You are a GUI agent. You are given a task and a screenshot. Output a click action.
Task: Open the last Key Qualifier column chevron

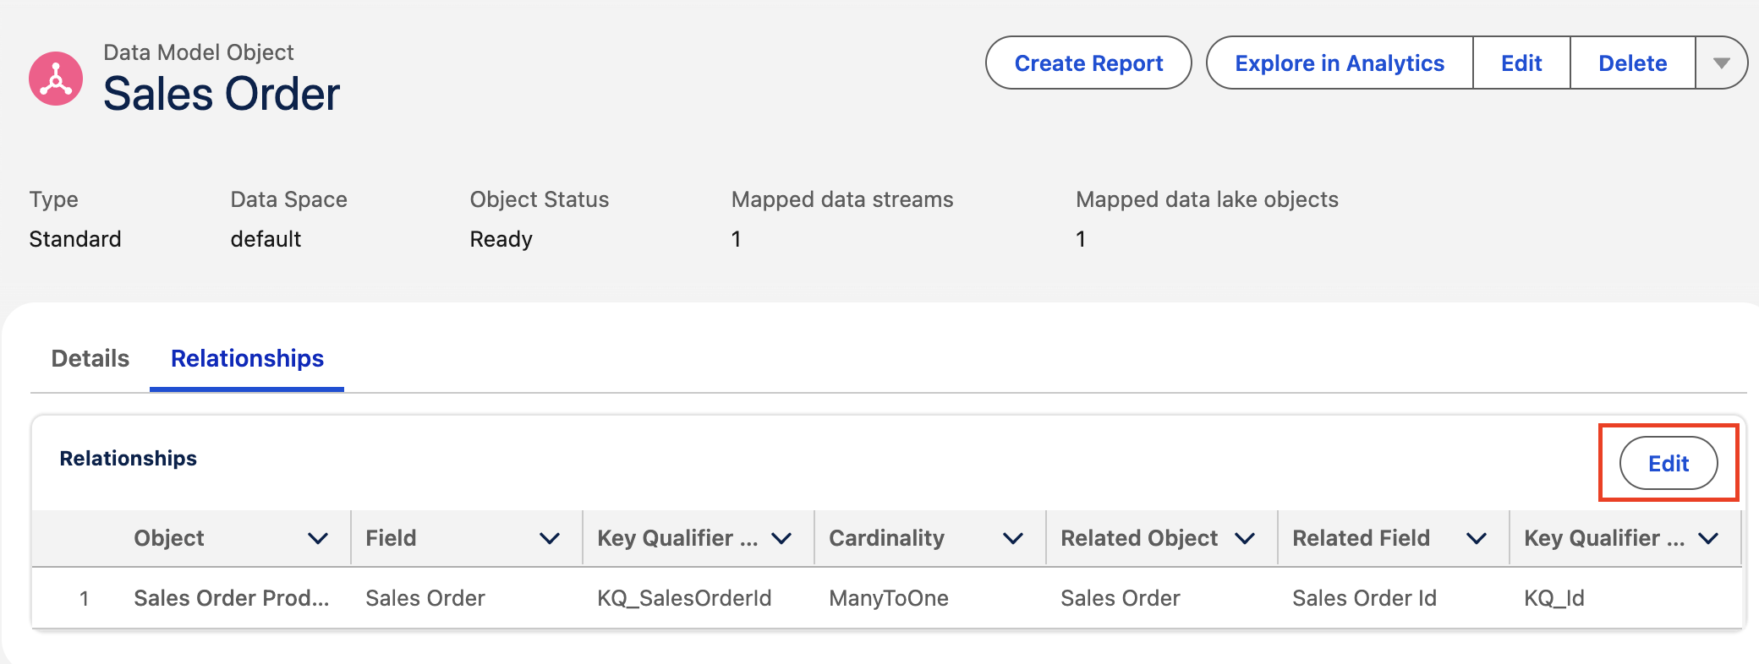1708,538
